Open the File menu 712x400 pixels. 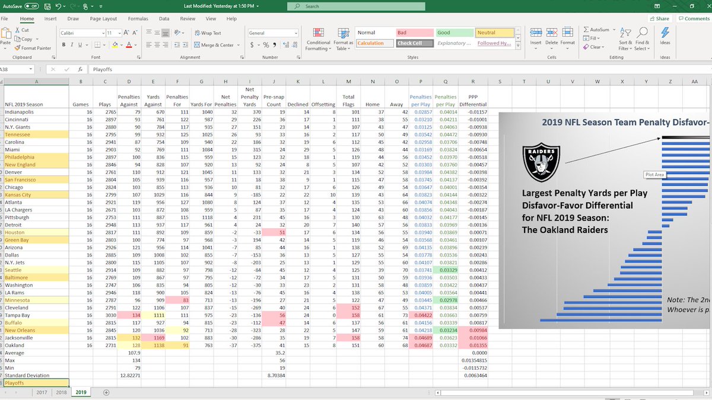click(4, 18)
